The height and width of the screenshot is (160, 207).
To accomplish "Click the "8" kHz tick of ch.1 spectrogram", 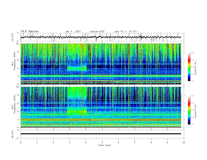I will tap(18, 52).
